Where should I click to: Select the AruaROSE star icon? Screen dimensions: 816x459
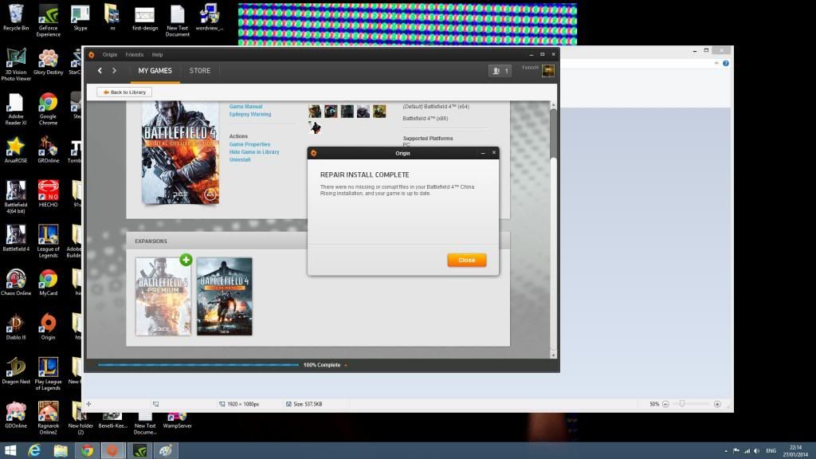pyautogui.click(x=16, y=151)
